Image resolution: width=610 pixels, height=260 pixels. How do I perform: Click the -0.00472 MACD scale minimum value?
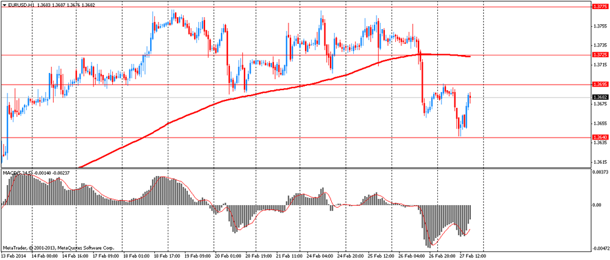600,248
